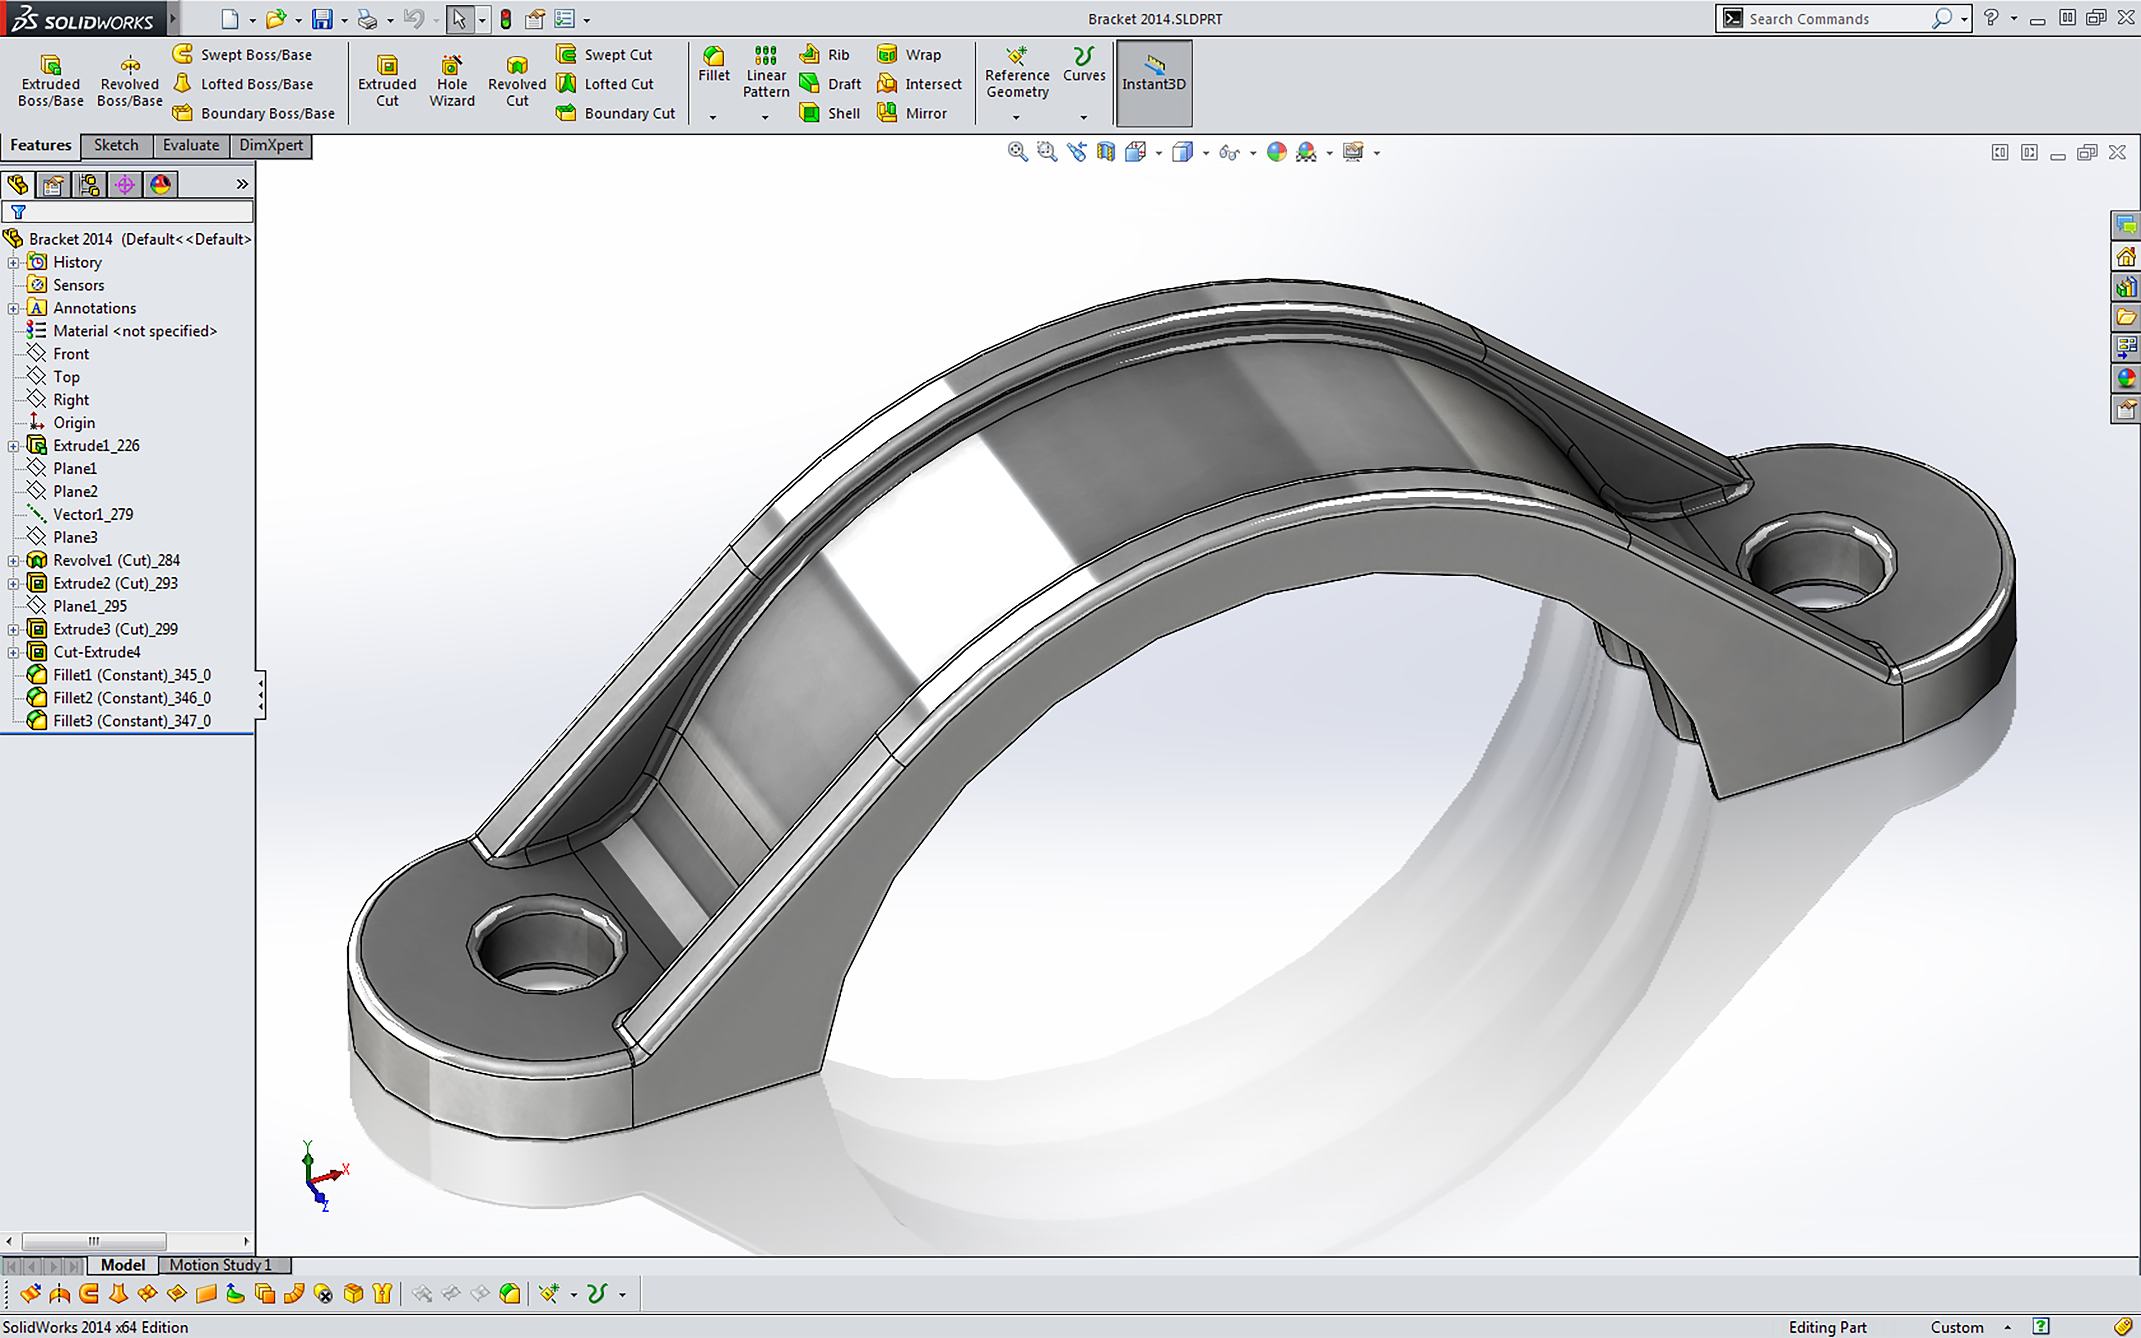2141x1338 pixels.
Task: Activate the Extruded Cut tool
Action: coord(387,80)
